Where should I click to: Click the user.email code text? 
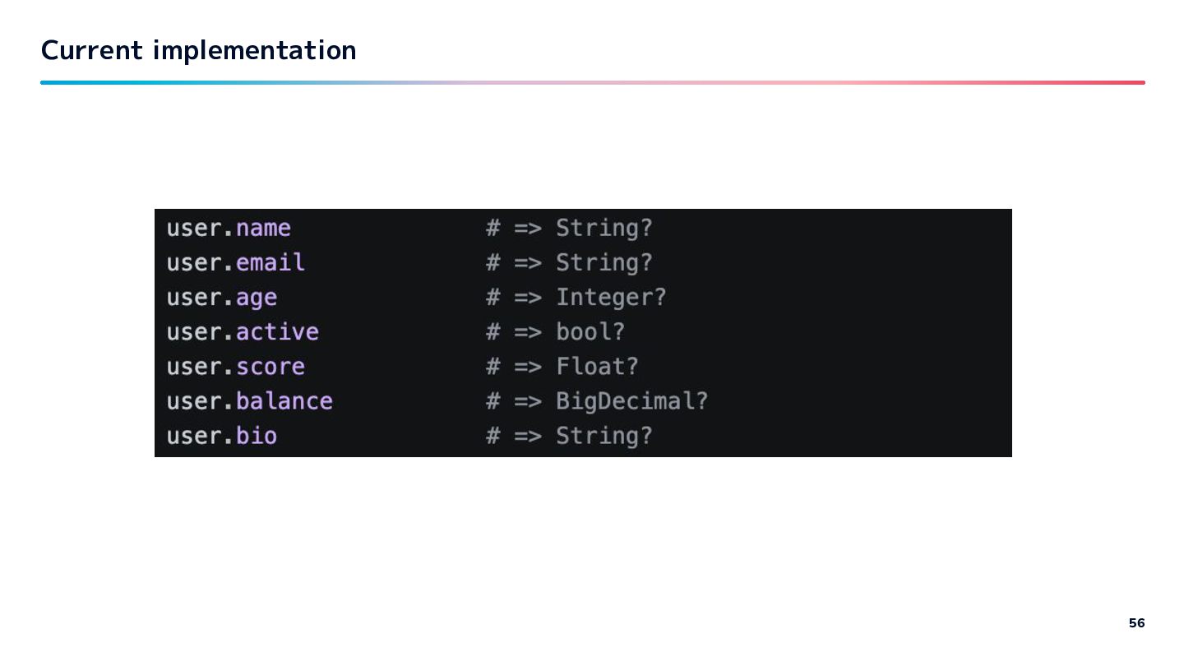(x=235, y=262)
